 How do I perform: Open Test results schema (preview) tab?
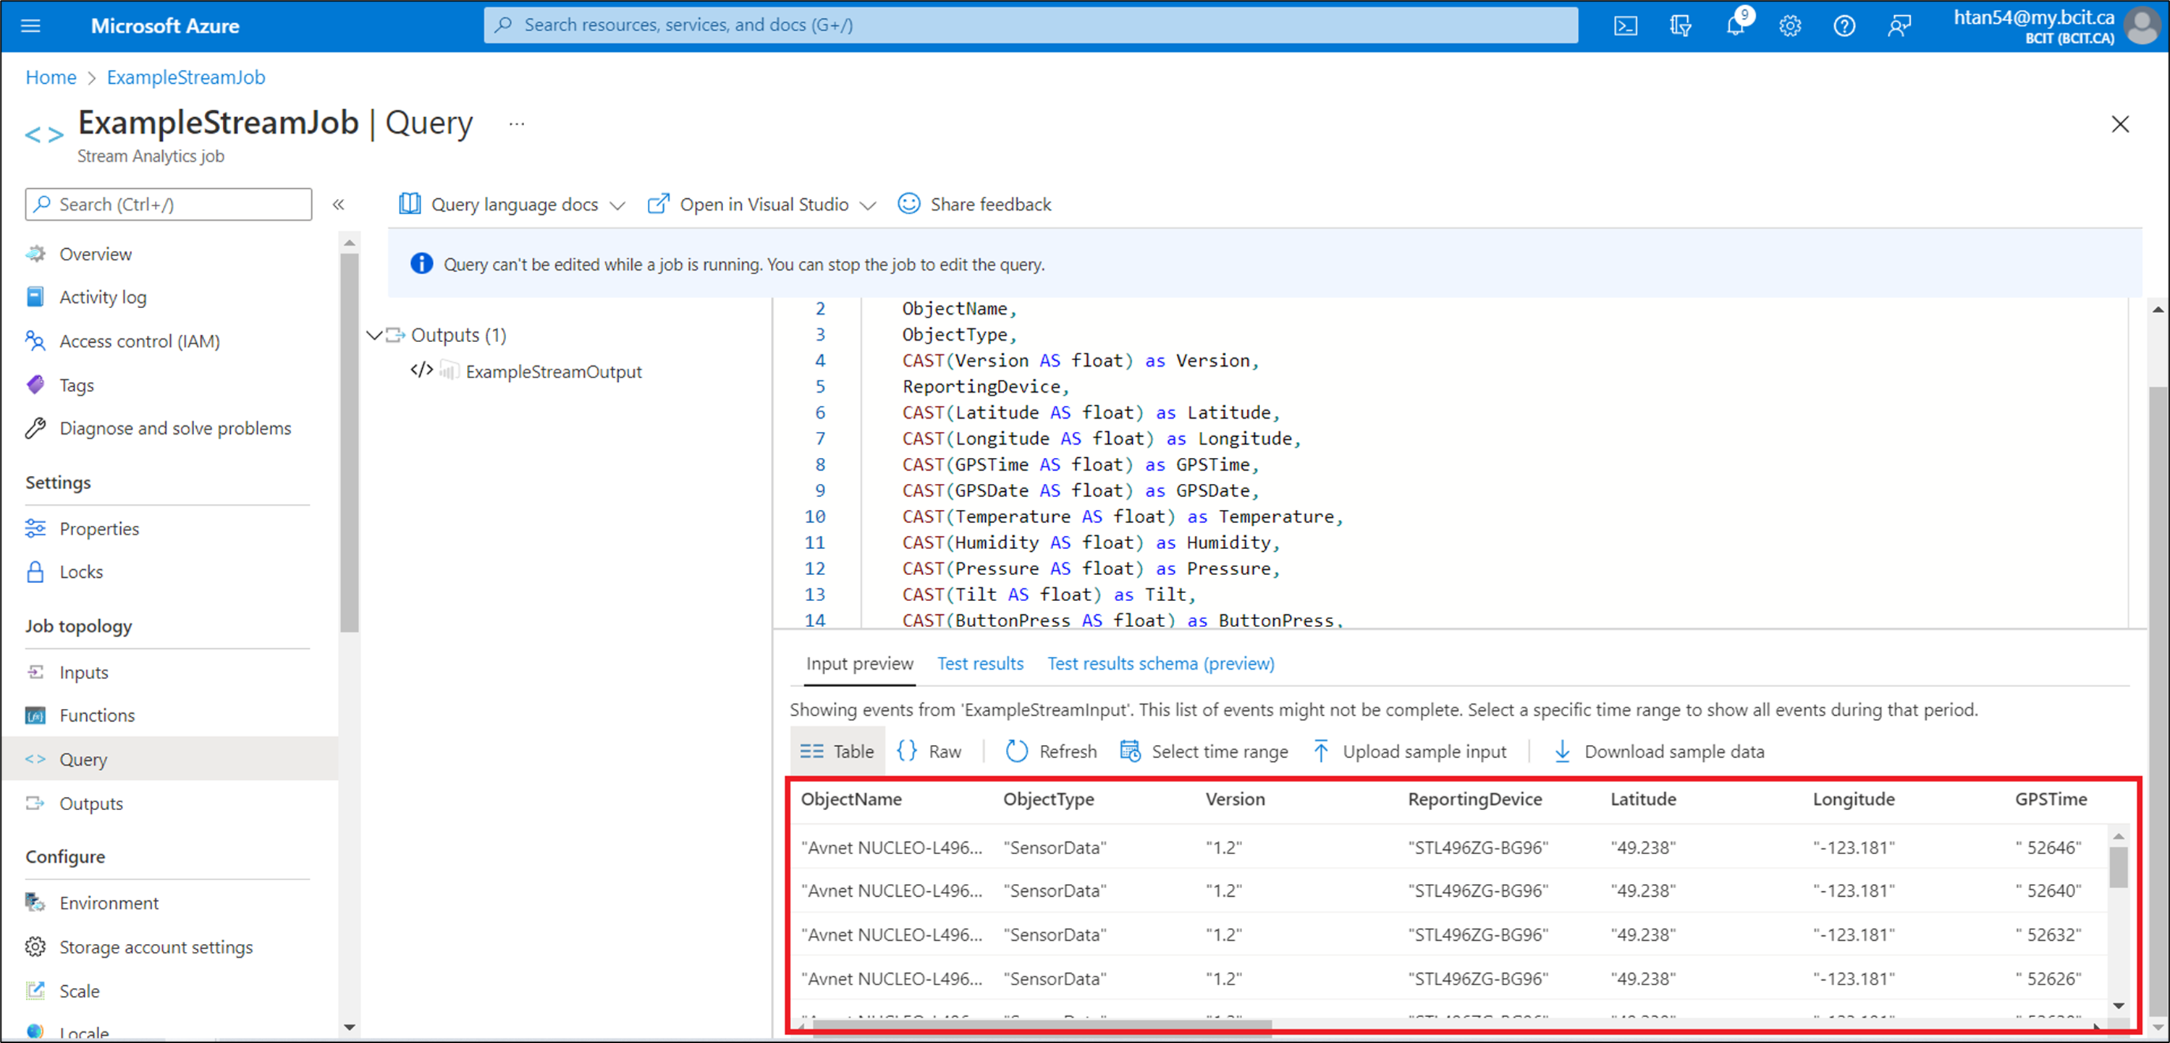(1160, 663)
